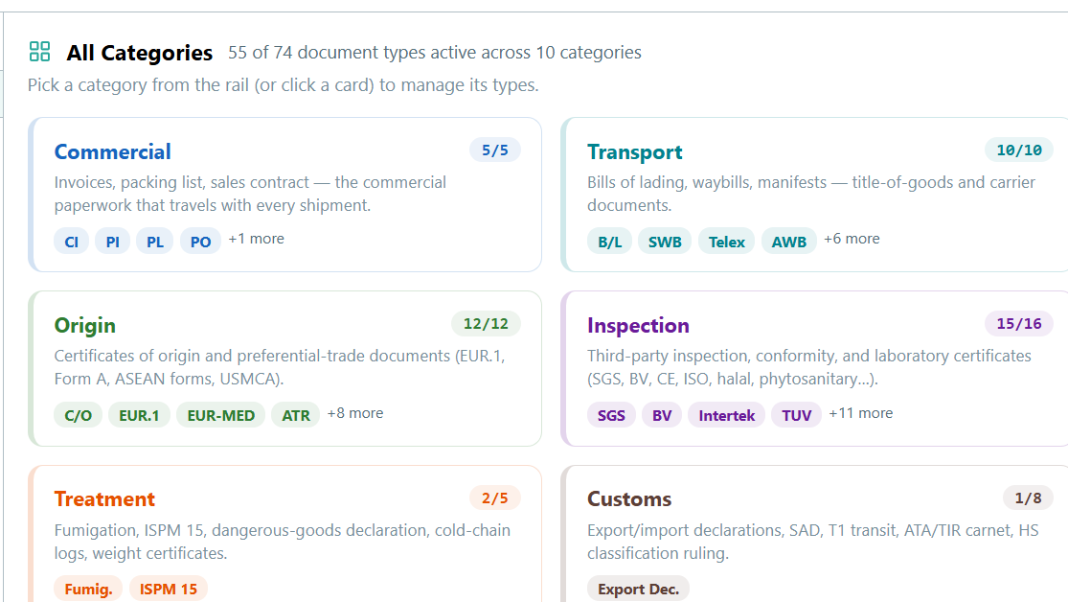Click the PI chip in Commercial
Image resolution: width=1068 pixels, height=602 pixels.
pos(113,242)
